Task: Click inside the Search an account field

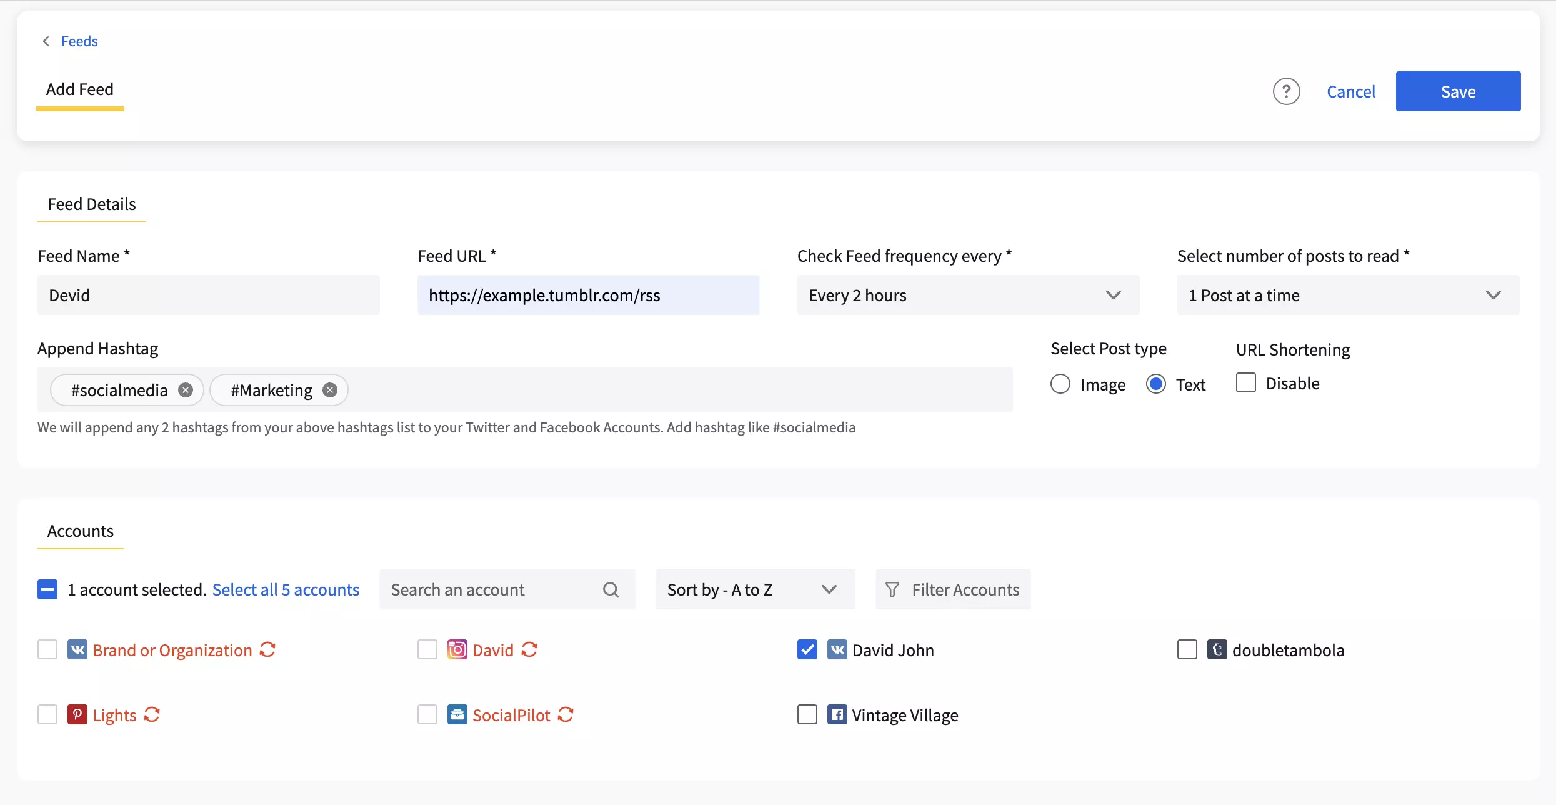Action: click(x=507, y=589)
